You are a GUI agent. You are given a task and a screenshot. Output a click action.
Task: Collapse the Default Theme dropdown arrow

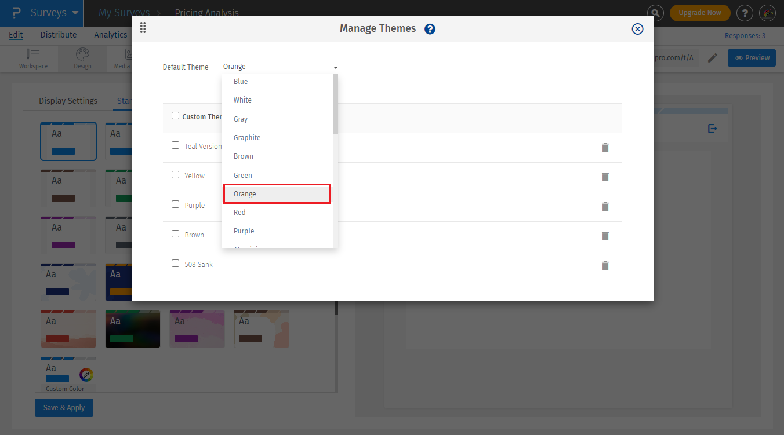tap(335, 68)
